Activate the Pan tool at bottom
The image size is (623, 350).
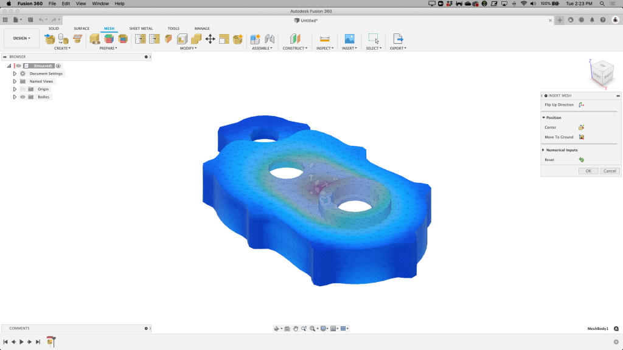[296, 328]
